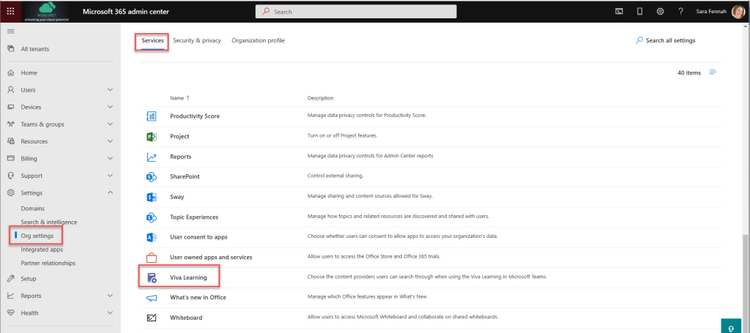The height and width of the screenshot is (333, 750).
Task: Expand the Teams & groups chevron
Action: click(110, 124)
